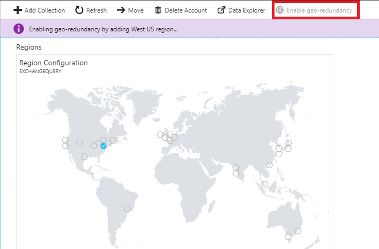
Task: Click the blue checkmarked region on the map
Action: [104, 146]
